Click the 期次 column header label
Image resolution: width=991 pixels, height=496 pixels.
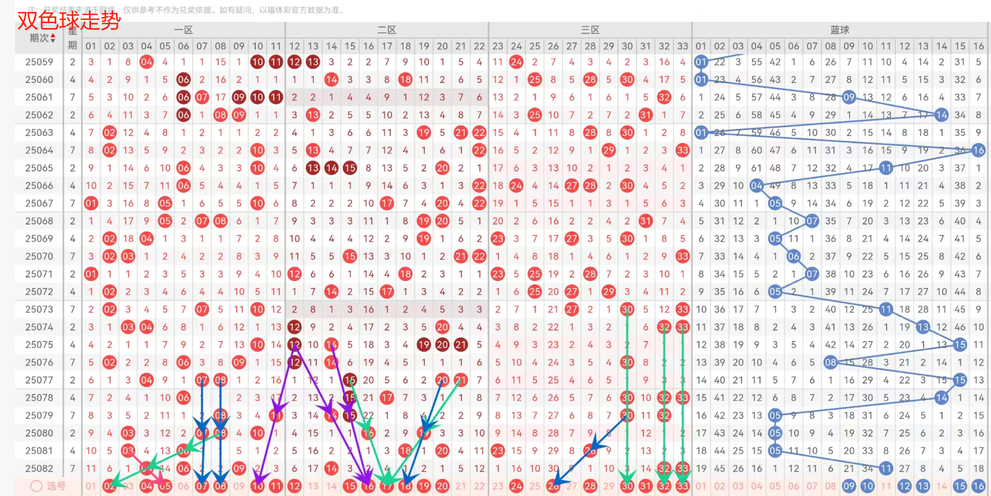coord(39,38)
